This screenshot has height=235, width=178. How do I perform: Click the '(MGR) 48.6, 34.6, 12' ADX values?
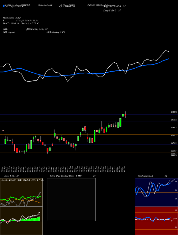[x=37, y=29]
